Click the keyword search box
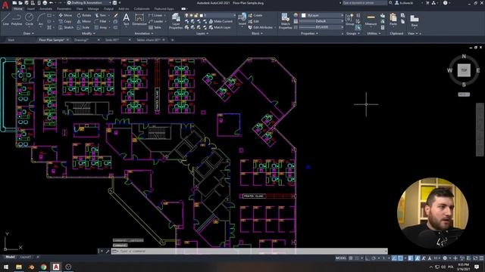This screenshot has width=485, height=272. click(365, 3)
